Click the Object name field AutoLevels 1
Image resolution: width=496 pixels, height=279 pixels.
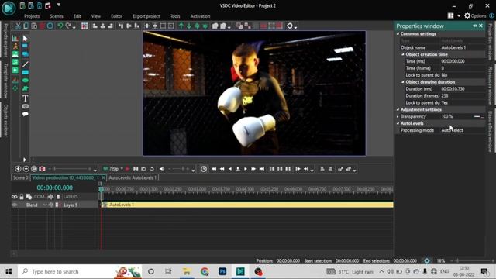463,47
